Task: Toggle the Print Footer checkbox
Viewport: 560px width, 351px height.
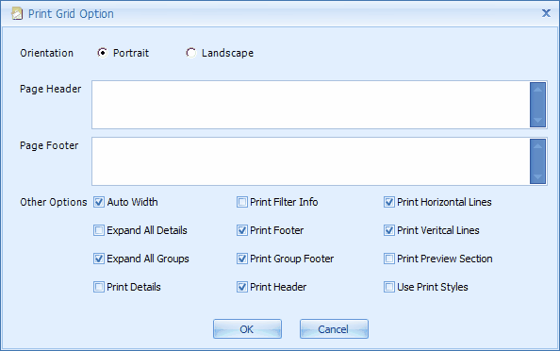Action: [242, 230]
